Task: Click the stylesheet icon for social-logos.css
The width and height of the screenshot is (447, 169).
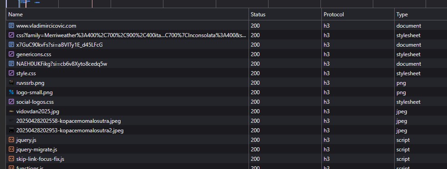Action: click(x=11, y=102)
